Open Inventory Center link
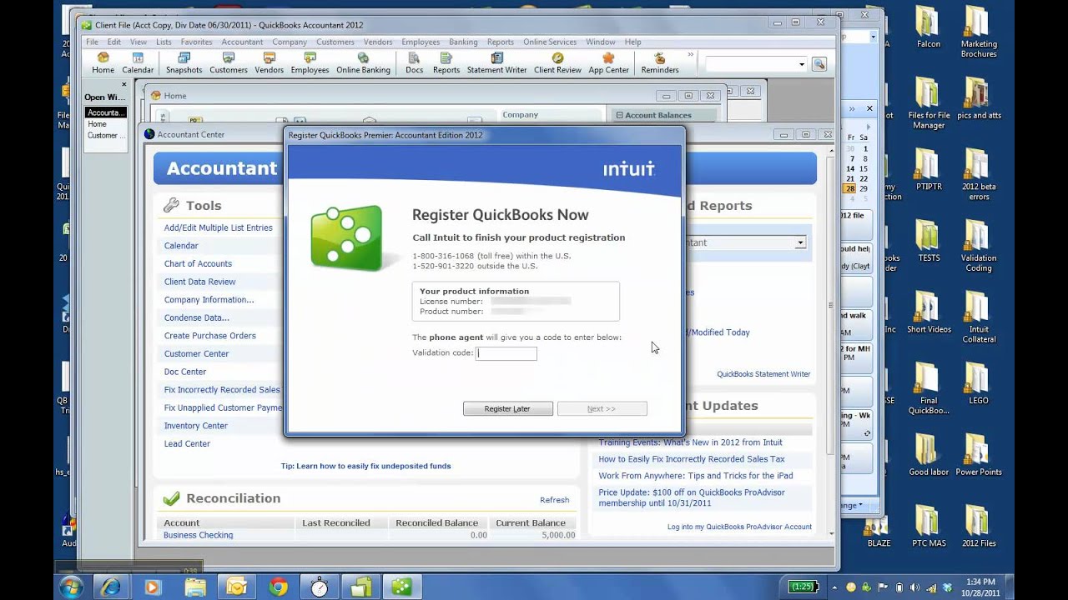 tap(196, 426)
